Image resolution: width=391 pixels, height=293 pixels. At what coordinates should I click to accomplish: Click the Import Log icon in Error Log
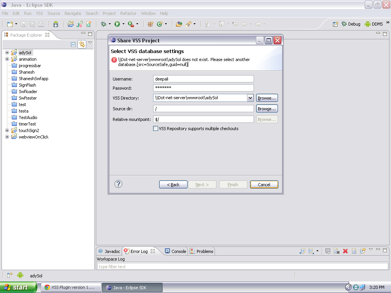[x=311, y=251]
